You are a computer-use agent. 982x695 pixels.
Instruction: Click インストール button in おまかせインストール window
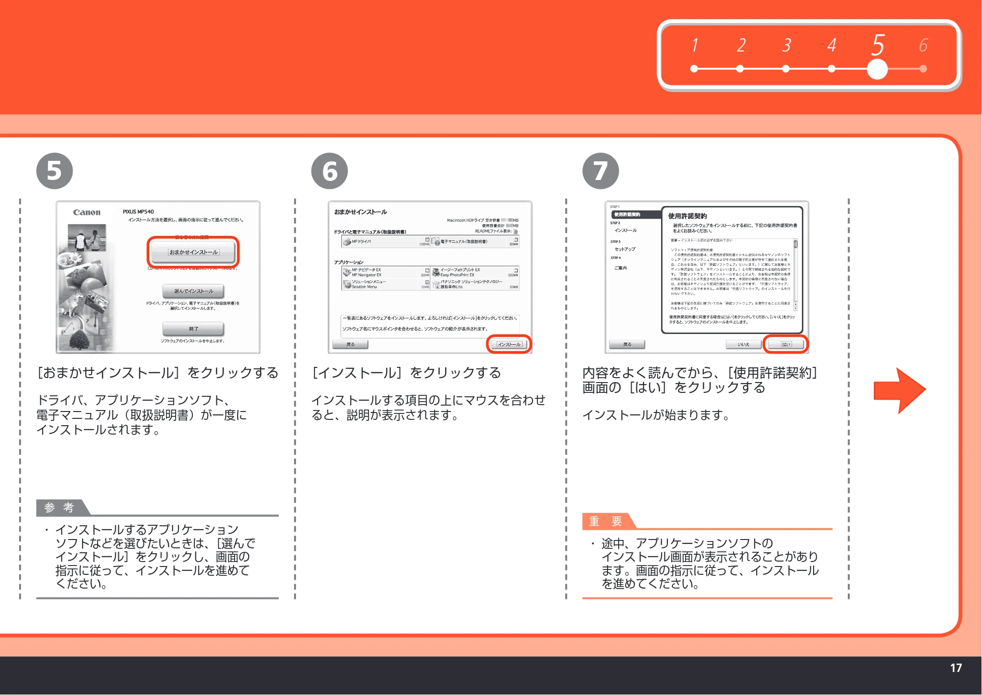coord(509,344)
